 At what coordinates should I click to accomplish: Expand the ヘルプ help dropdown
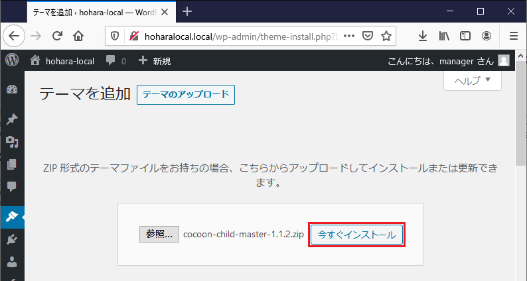[472, 80]
